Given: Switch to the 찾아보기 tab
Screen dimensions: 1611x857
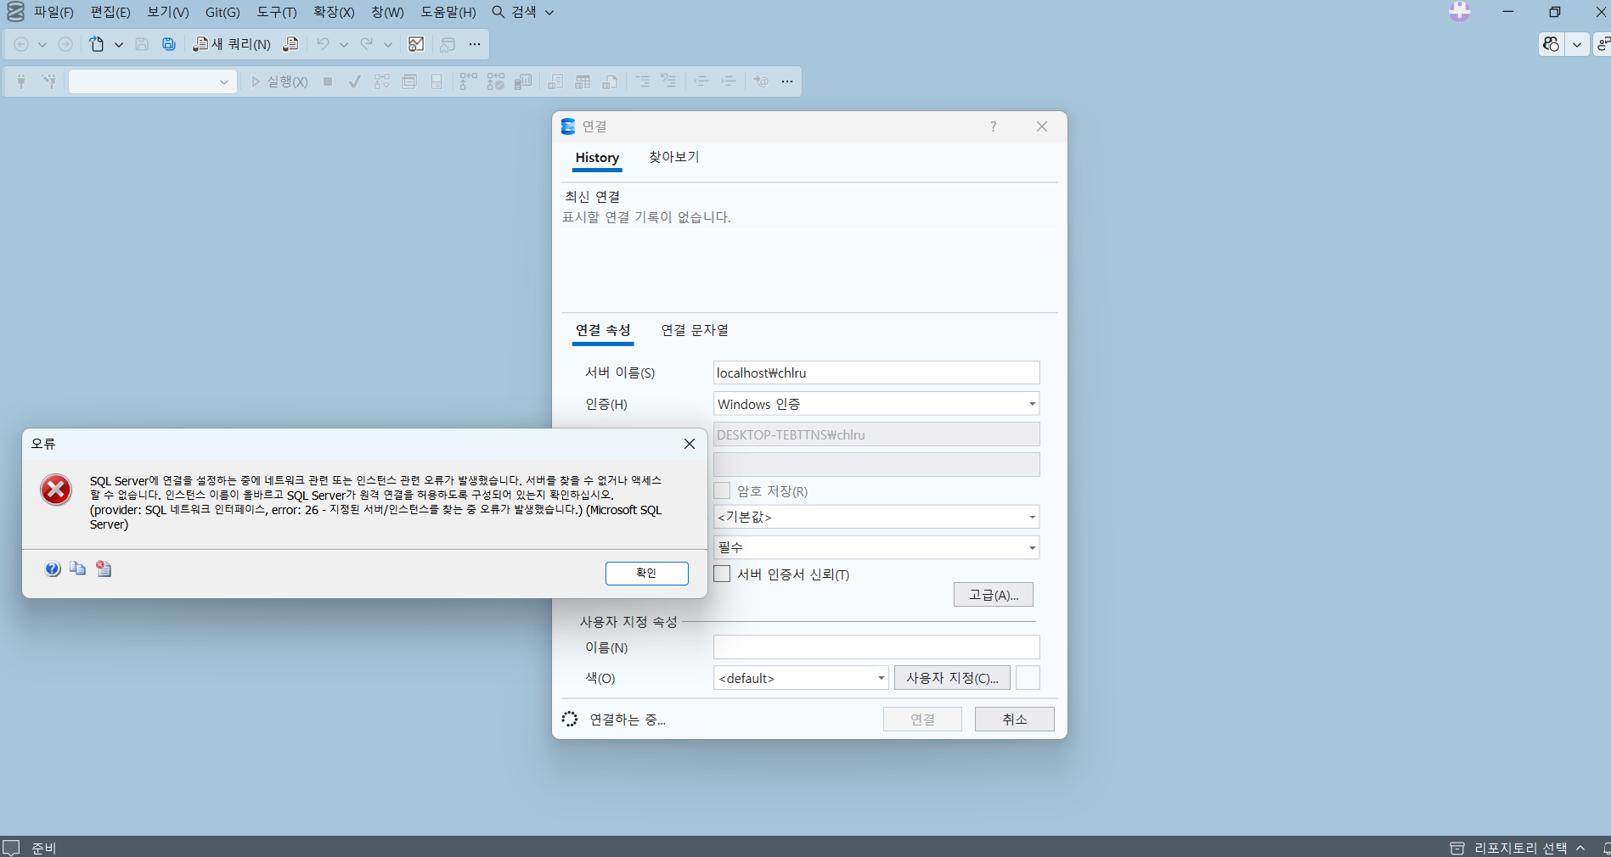Looking at the screenshot, I should 673,157.
